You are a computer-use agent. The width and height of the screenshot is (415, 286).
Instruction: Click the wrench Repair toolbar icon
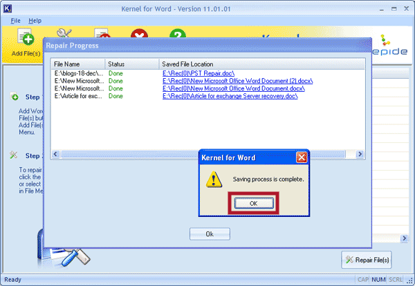[x=64, y=33]
